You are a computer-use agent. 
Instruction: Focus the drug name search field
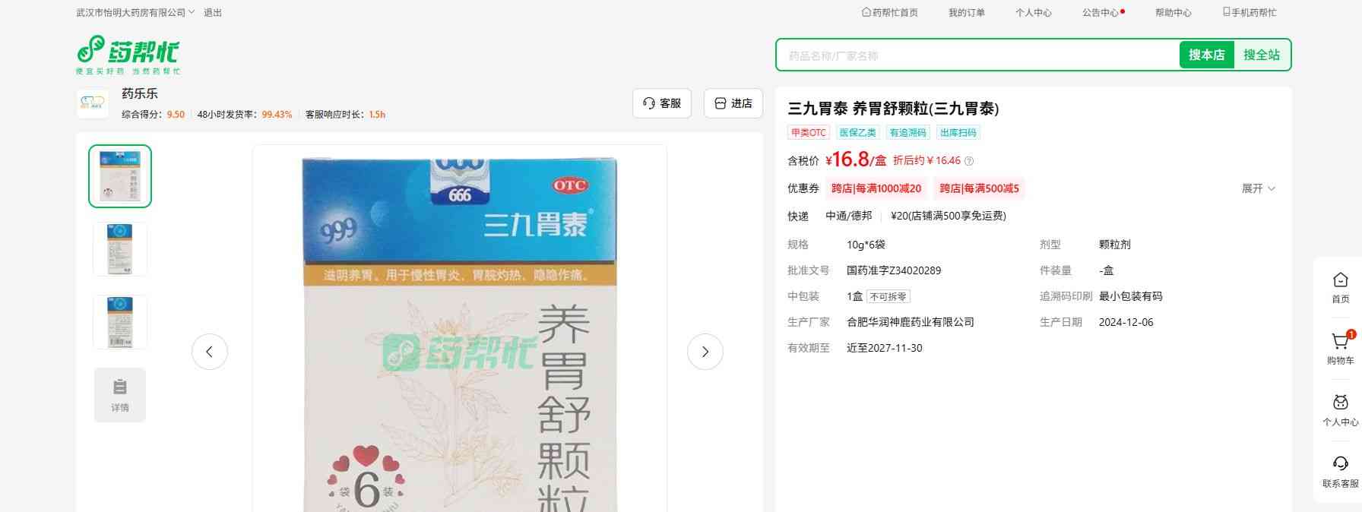[x=977, y=55]
